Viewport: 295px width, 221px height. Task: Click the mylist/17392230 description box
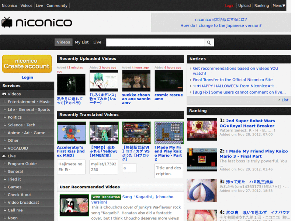click(104, 167)
